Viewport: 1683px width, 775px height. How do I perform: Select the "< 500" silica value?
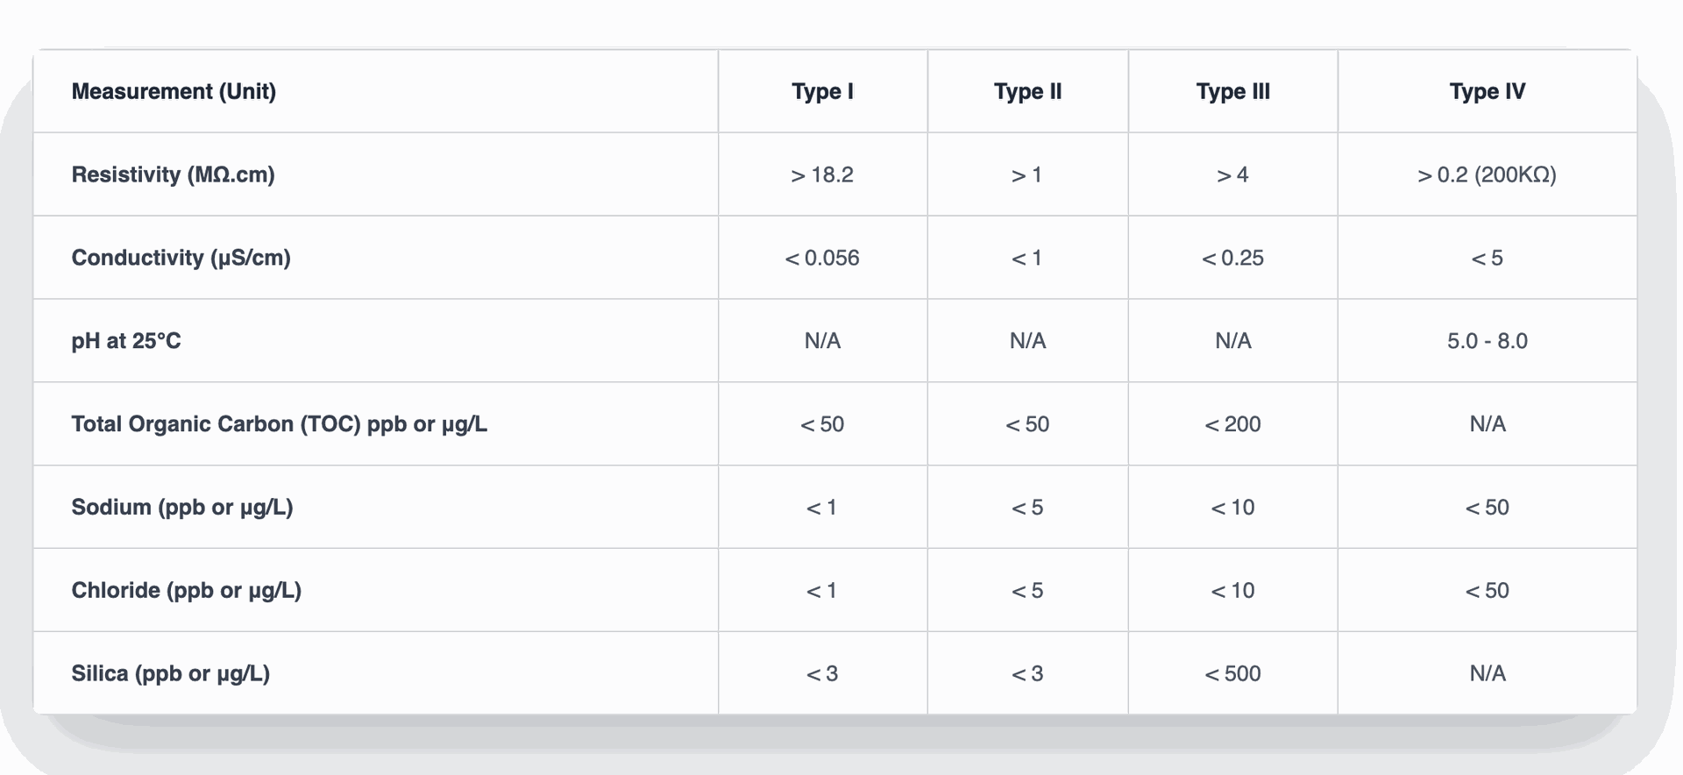click(x=1232, y=673)
